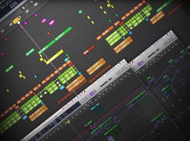Toggle metronome button in rightmost window
Viewport: 190px width, 141px height.
142,62
